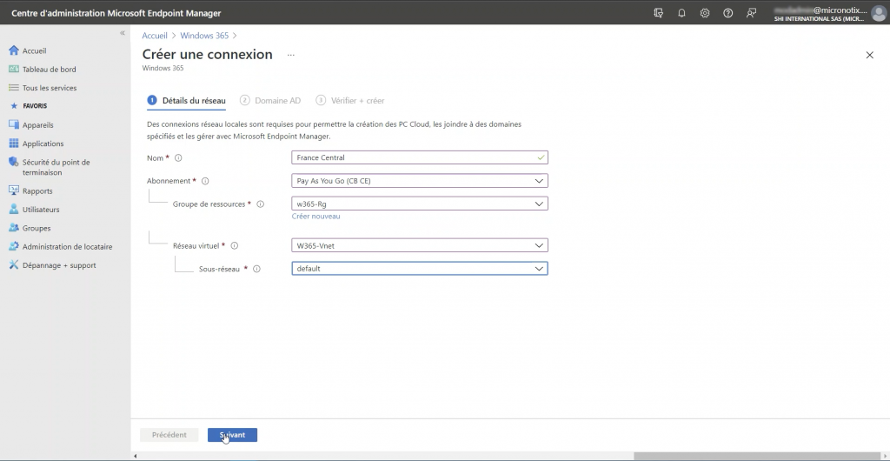The height and width of the screenshot is (461, 890).
Task: Click the Groupes people icon
Action: click(x=14, y=228)
